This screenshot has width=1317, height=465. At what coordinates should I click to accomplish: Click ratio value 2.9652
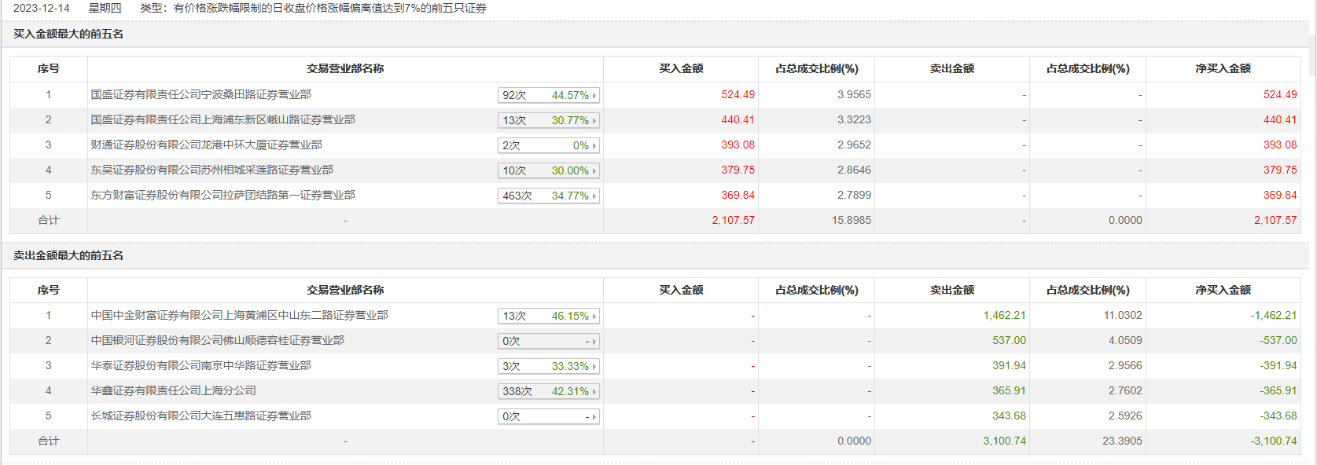(x=854, y=145)
